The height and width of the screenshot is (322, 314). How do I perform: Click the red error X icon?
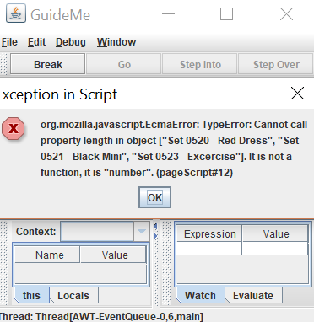[x=14, y=128]
